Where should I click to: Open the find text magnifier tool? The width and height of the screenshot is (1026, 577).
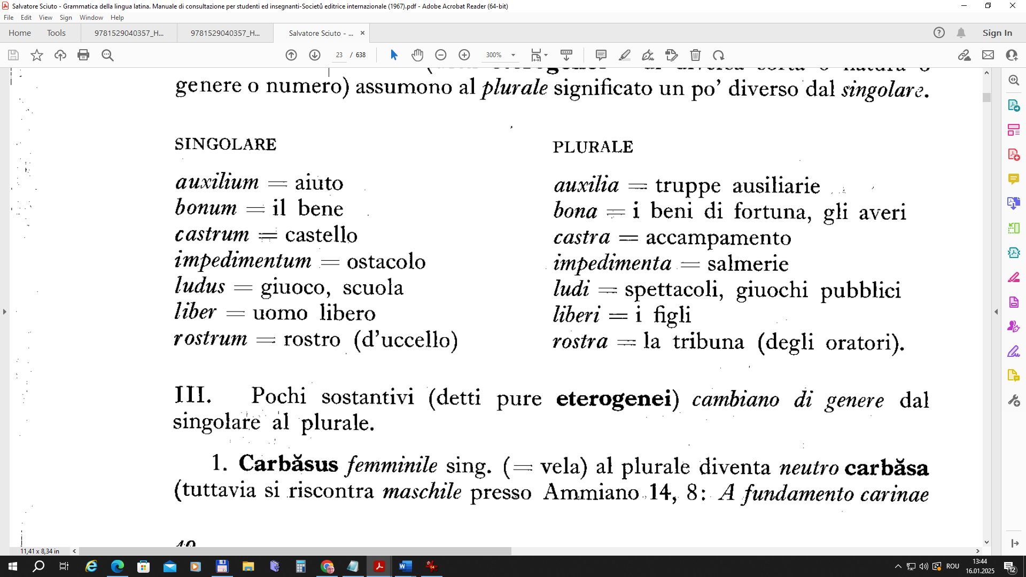107,55
